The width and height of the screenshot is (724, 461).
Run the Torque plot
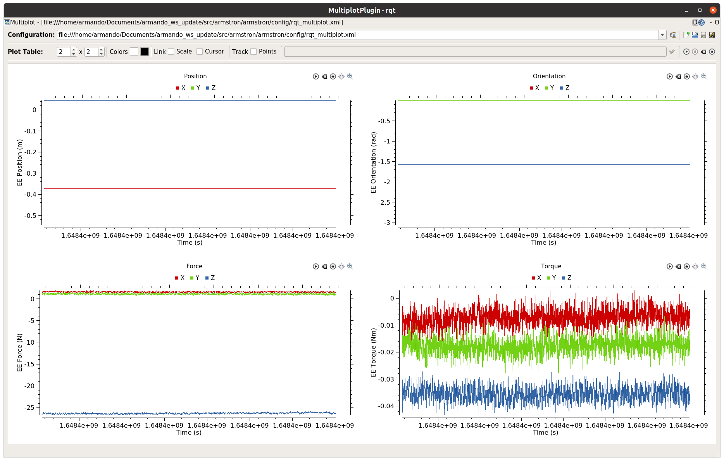(x=670, y=266)
